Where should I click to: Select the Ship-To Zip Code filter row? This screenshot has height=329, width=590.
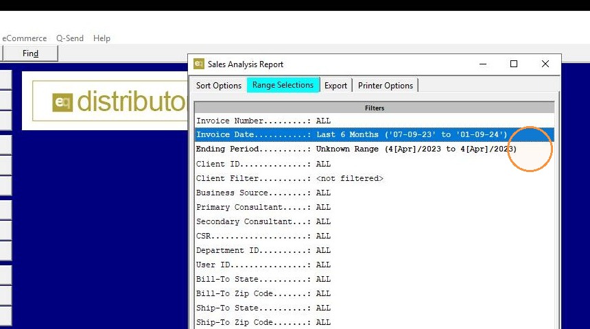[x=375, y=322]
